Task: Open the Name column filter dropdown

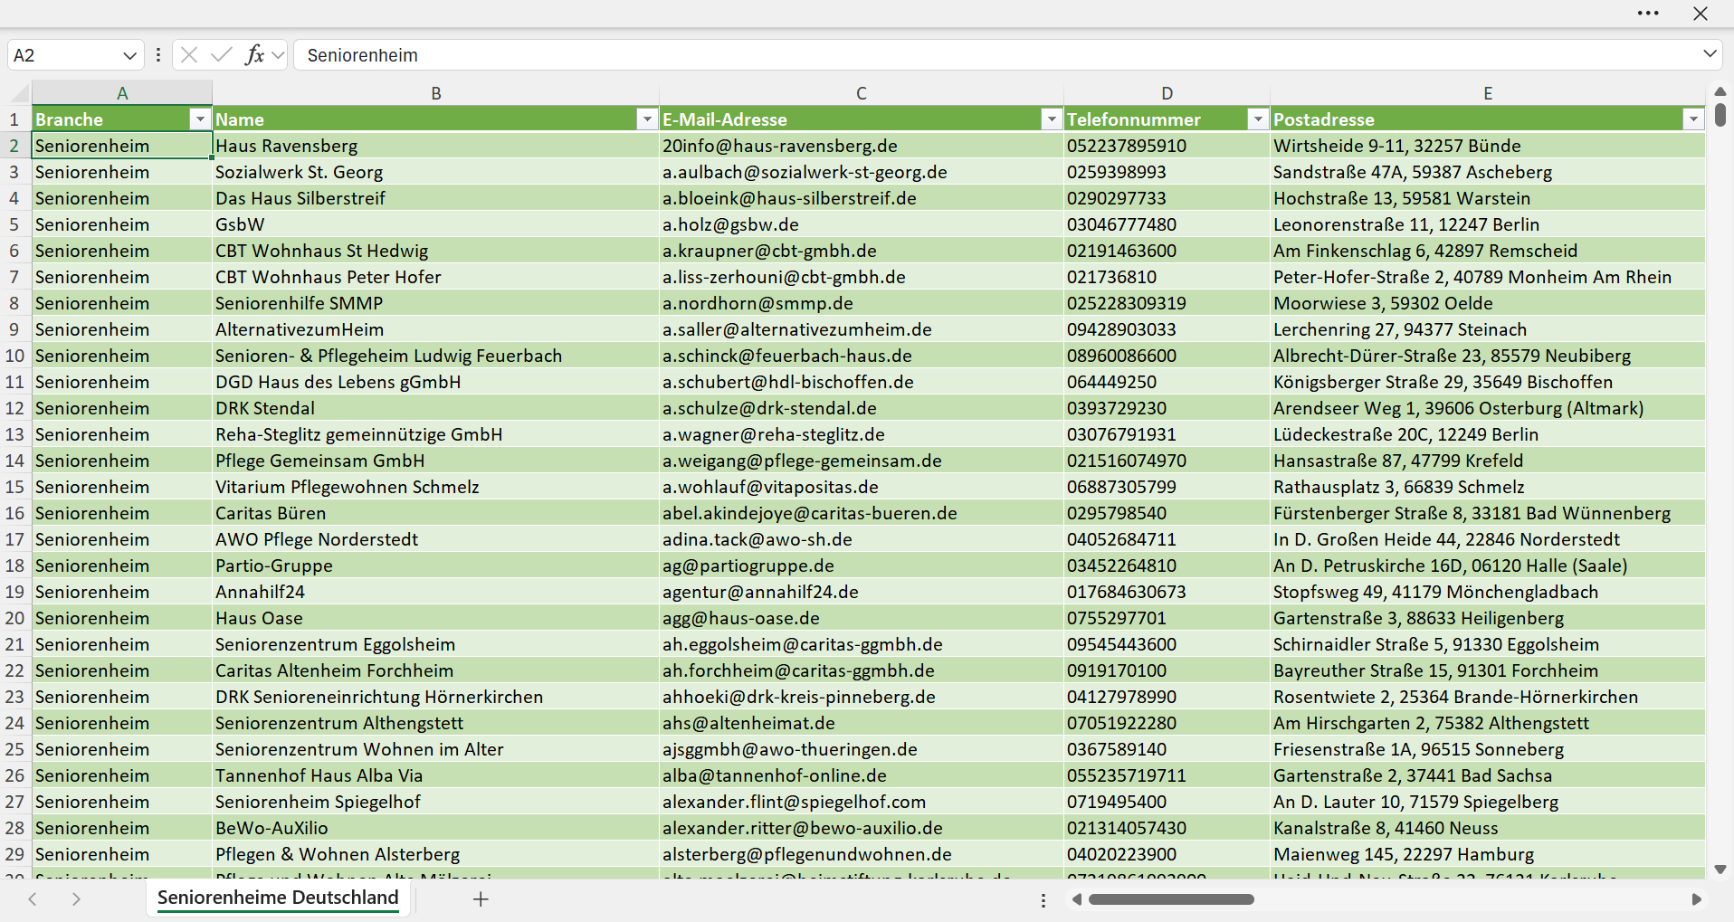Action: click(647, 119)
